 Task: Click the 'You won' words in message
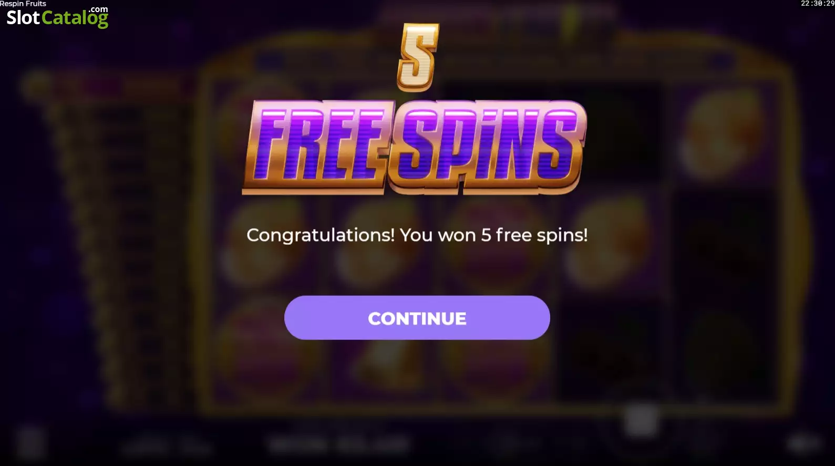click(438, 235)
